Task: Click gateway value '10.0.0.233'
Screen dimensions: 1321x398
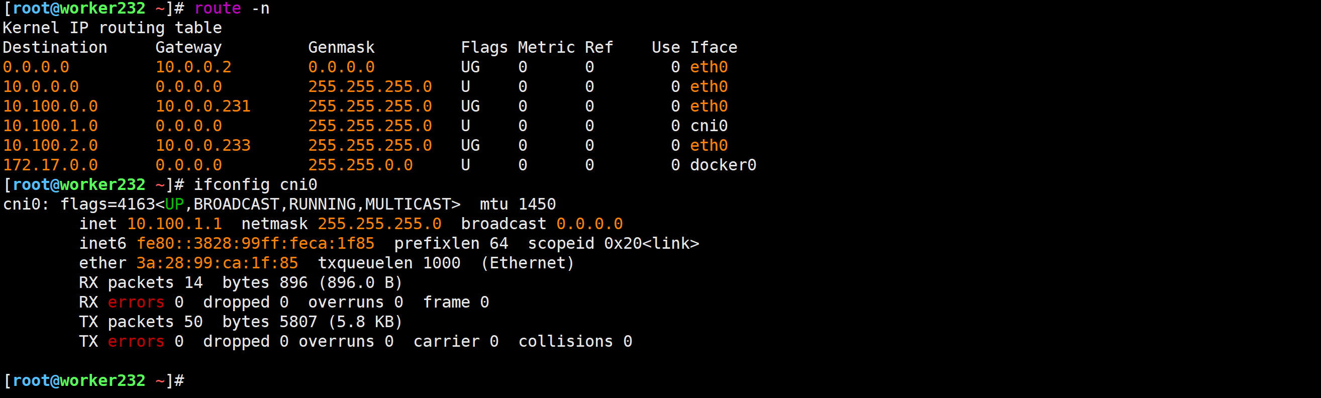Action: (x=203, y=145)
